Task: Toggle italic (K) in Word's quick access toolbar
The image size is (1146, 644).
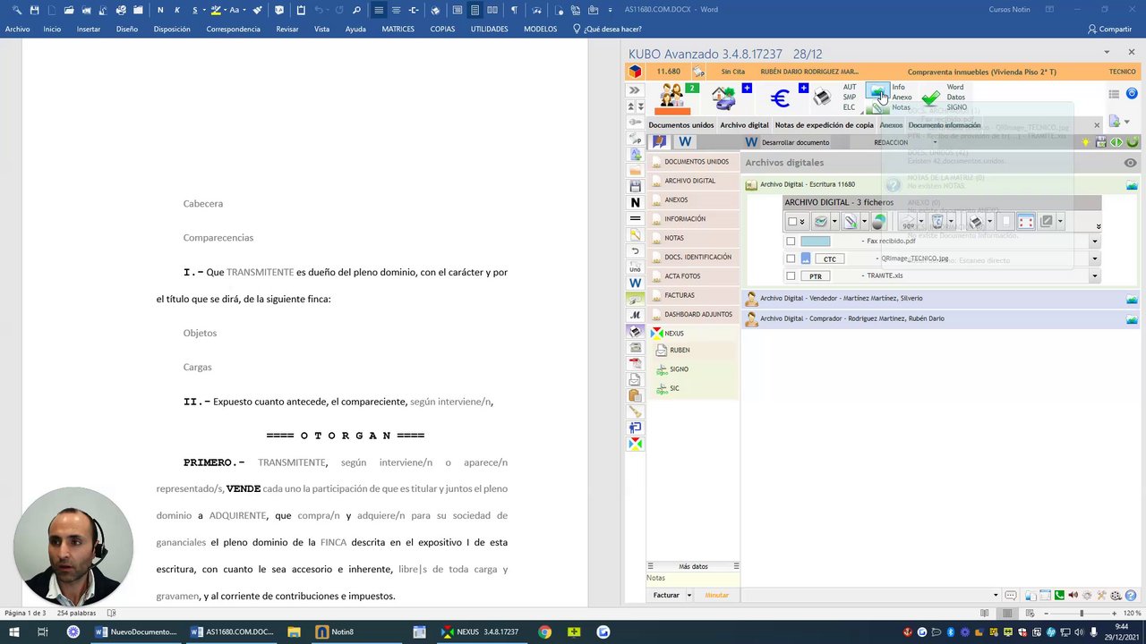Action: pos(177,10)
